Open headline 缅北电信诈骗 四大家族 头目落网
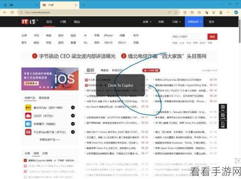The width and height of the screenshot is (241, 179). (x=167, y=56)
